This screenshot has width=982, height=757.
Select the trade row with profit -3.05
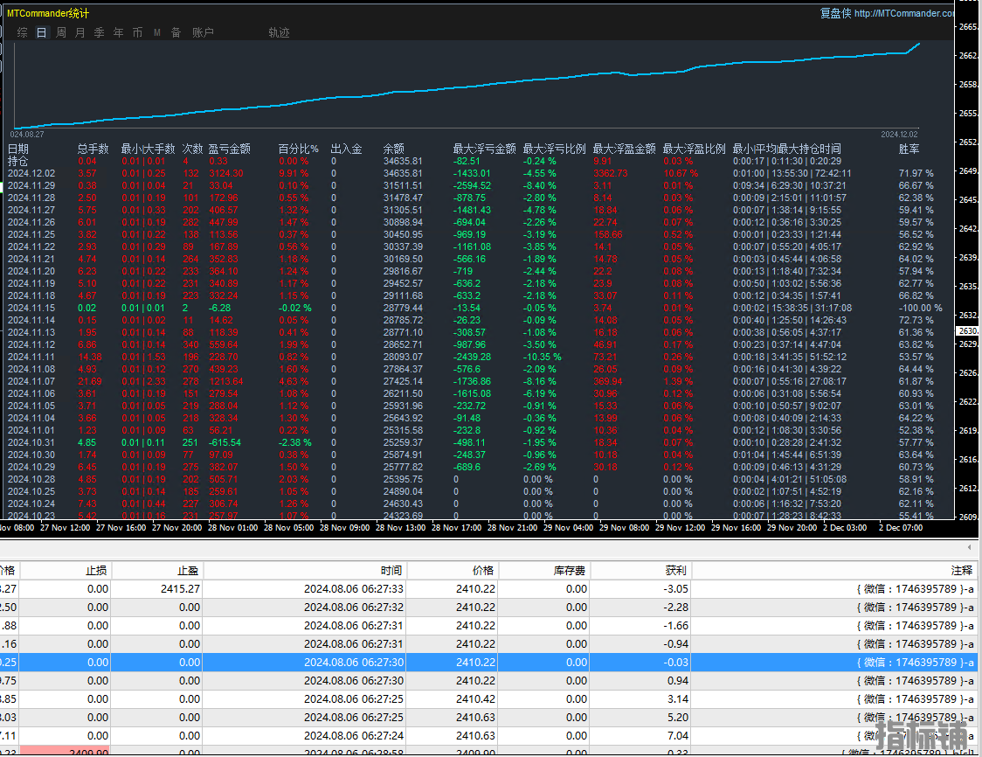pyautogui.click(x=488, y=589)
